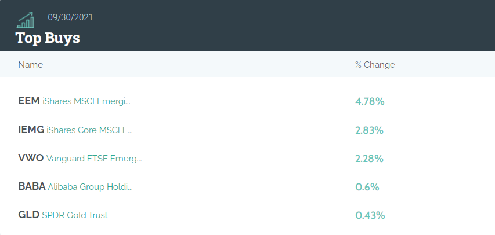The image size is (495, 235).
Task: Click the Top Buys heading
Action: pos(48,38)
